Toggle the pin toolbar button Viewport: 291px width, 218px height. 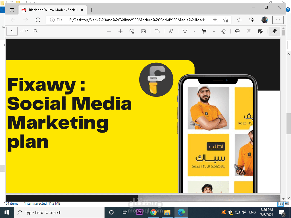tap(274, 31)
